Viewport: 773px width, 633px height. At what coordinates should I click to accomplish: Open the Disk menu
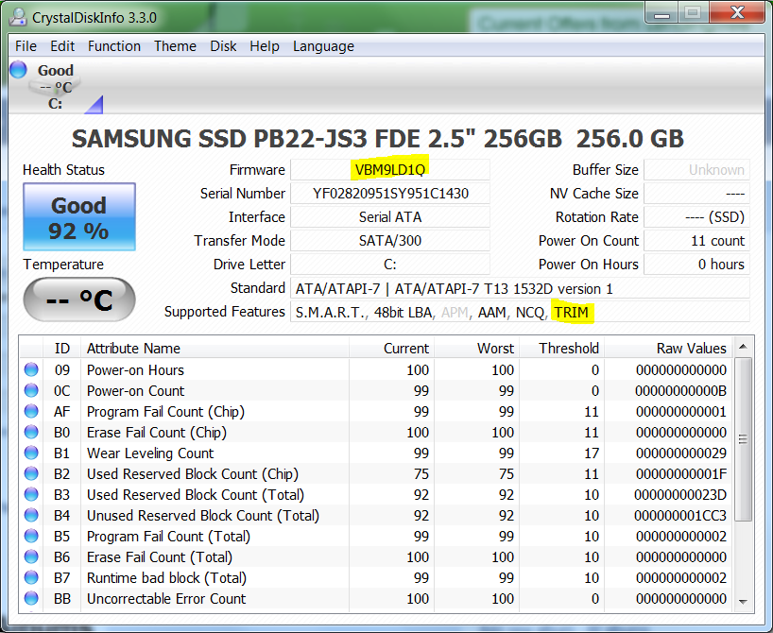pos(223,46)
